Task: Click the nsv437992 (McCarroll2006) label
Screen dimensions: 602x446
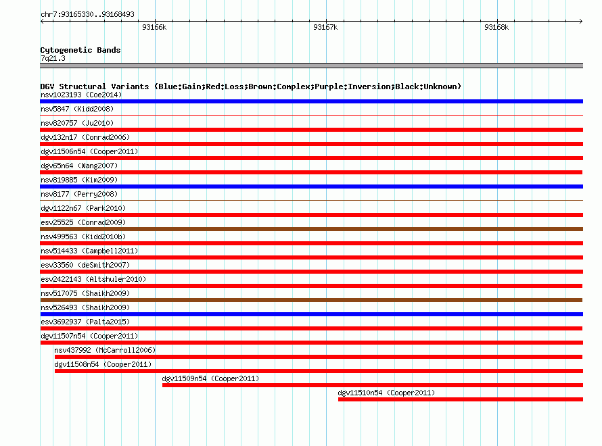Action: click(x=105, y=350)
